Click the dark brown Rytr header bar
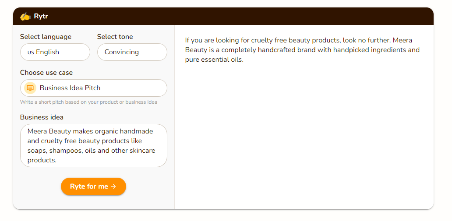The width and height of the screenshot is (452, 221). (x=223, y=16)
